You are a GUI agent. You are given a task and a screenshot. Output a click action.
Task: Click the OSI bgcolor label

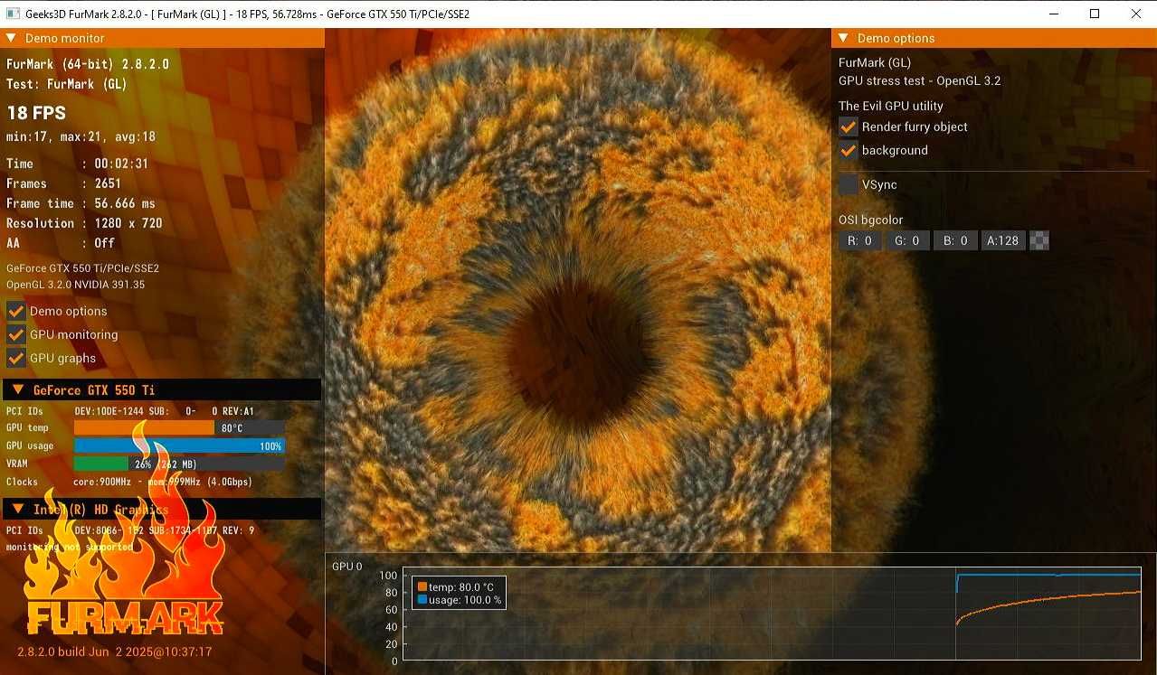[870, 220]
